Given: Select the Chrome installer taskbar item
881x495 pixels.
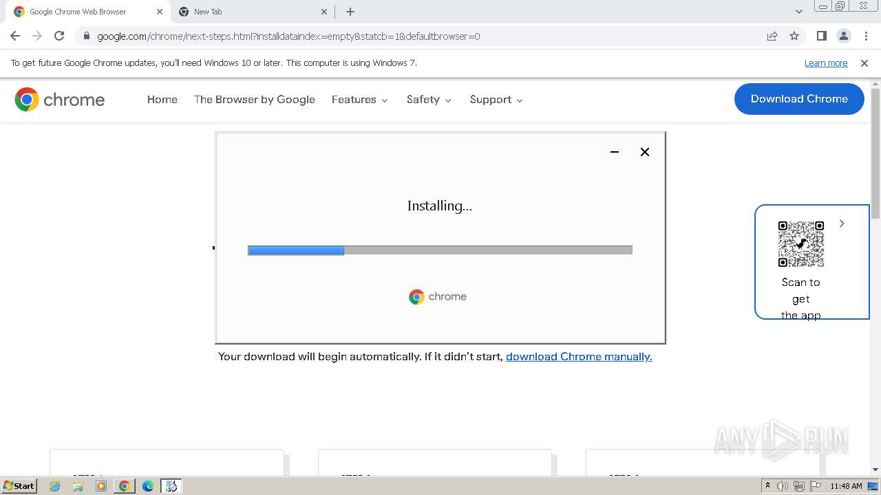Looking at the screenshot, I should (x=171, y=486).
